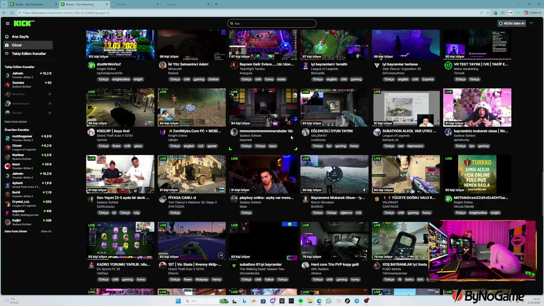
Task: Select gtarp tag under KNGLRP stream
Action: click(x=138, y=146)
